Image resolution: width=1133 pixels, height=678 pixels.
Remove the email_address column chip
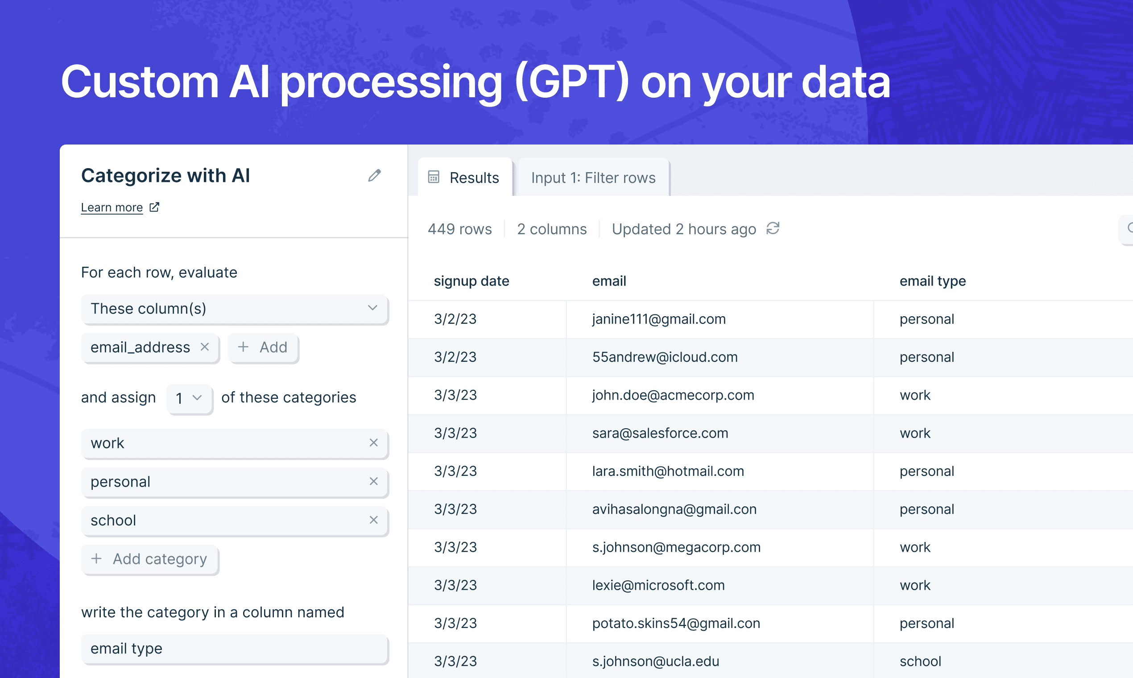coord(205,347)
